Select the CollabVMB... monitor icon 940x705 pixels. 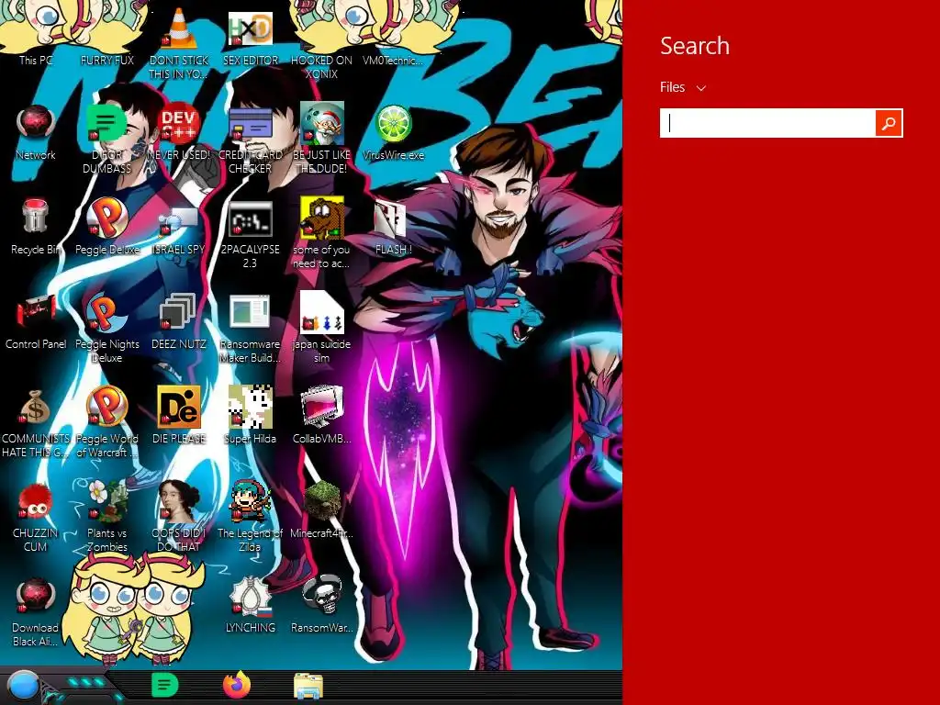tap(321, 415)
